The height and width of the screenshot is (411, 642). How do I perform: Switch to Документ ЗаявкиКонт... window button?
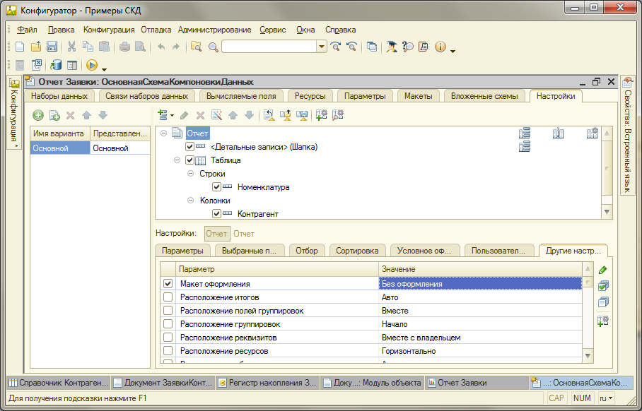(163, 383)
